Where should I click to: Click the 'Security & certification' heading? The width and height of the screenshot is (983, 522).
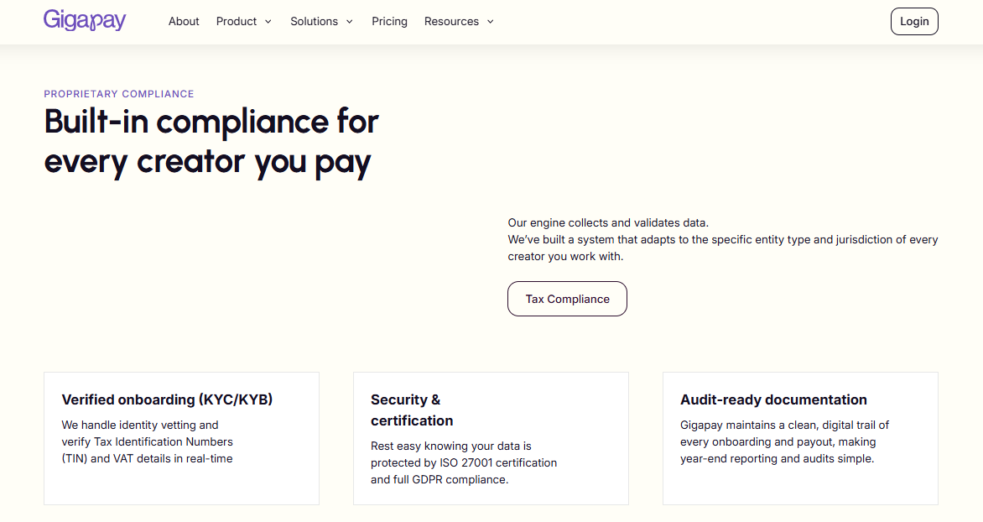[x=412, y=410]
